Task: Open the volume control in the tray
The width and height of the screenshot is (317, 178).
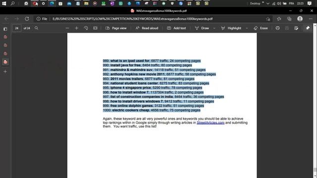Action: 279,3
